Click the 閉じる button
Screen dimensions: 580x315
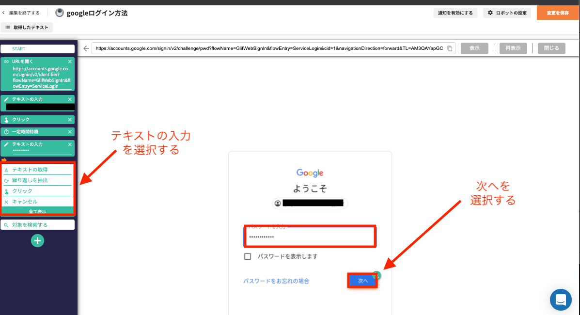pos(551,48)
